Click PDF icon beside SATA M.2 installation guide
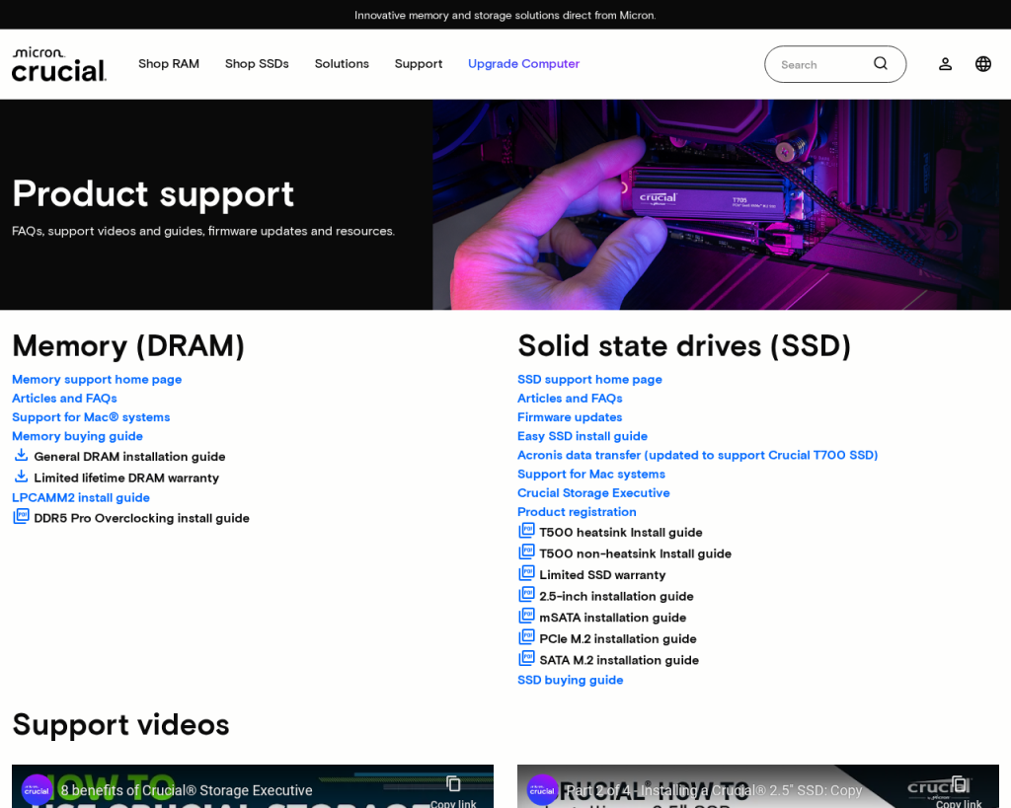This screenshot has height=808, width=1011. pyautogui.click(x=527, y=658)
